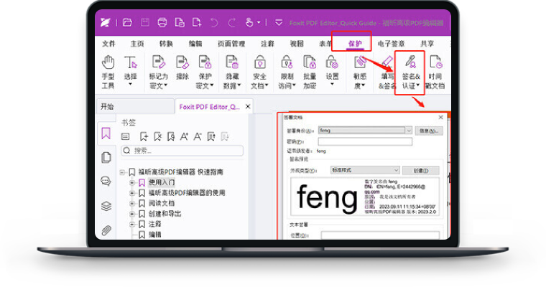Viewport: 546px width, 287px height.
Task: Expand the 使用入门 bookmark node
Action: click(x=132, y=183)
